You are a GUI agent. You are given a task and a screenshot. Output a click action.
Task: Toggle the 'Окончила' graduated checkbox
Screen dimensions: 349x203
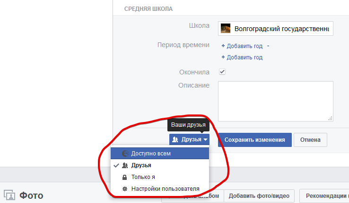click(222, 72)
